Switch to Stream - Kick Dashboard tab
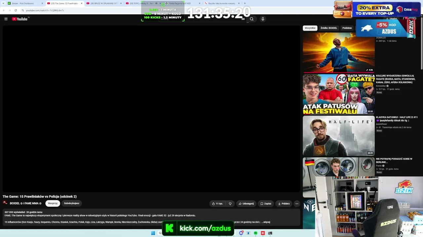Screen dimensions: 423x237 [25, 3]
